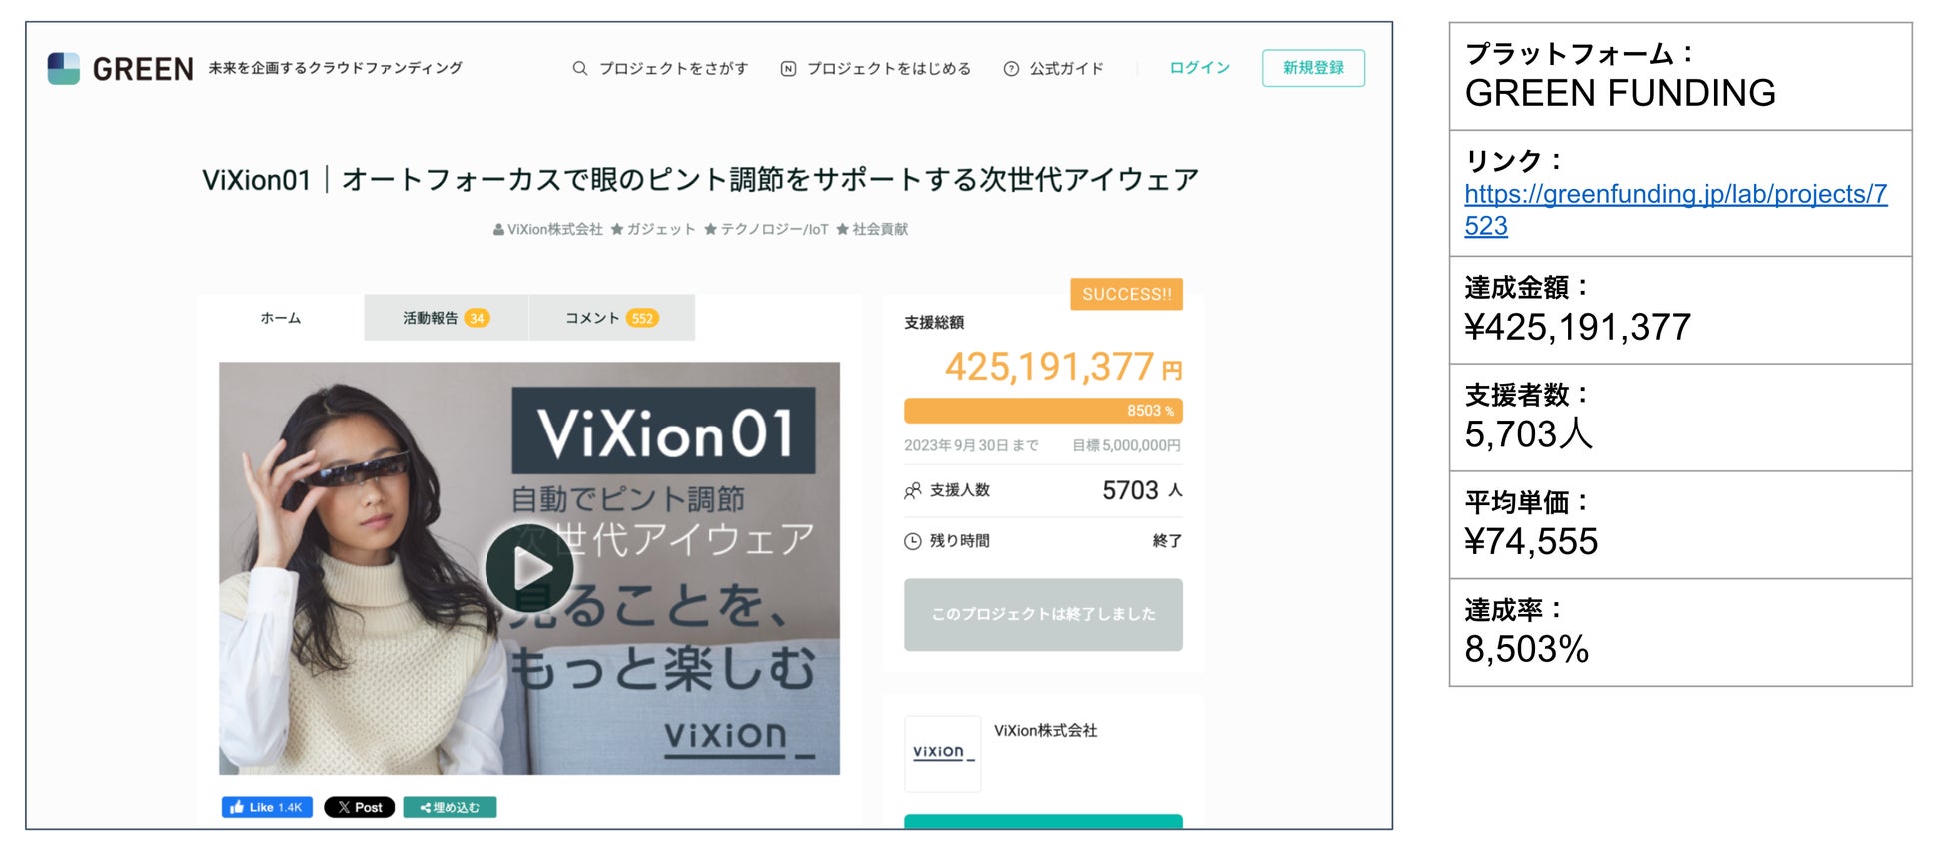Open プロジェクトをさがす menu

(x=660, y=68)
